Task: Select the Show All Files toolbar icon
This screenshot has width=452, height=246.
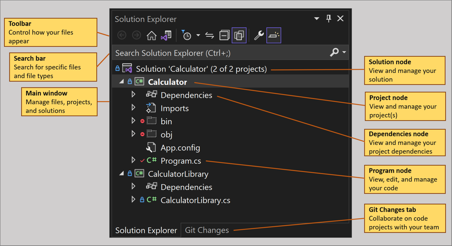Action: click(x=239, y=35)
